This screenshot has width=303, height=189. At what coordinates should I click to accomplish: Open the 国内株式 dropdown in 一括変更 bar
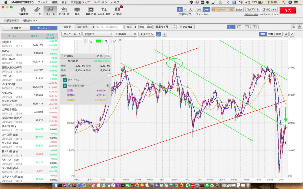(x=86, y=27)
